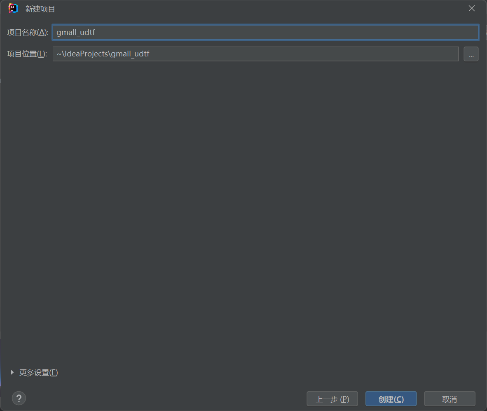This screenshot has width=487, height=411.
Task: Click the "..." folder browse icon
Action: (471, 54)
